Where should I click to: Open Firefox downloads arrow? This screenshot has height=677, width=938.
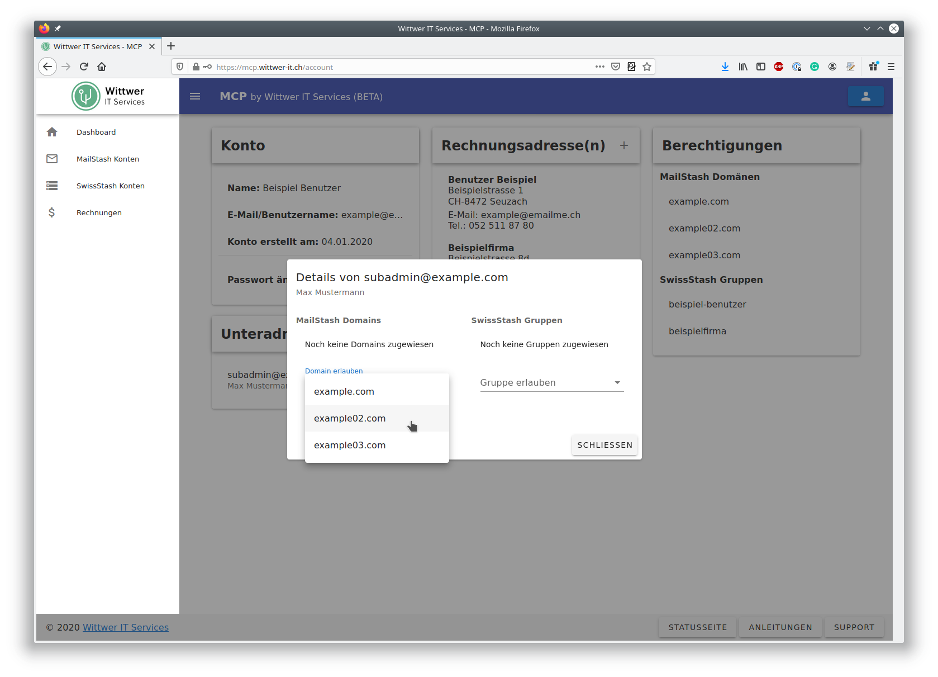tap(725, 67)
